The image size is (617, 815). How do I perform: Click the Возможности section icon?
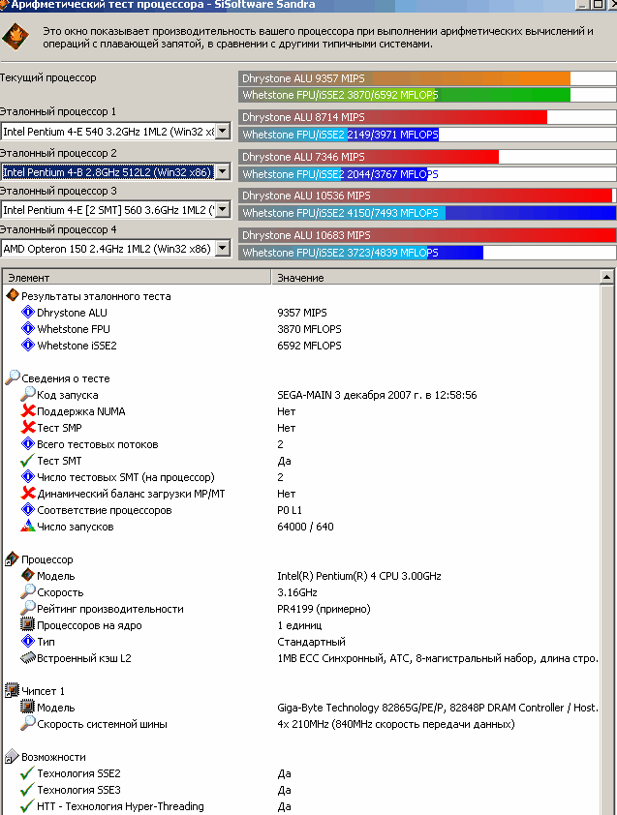point(12,757)
